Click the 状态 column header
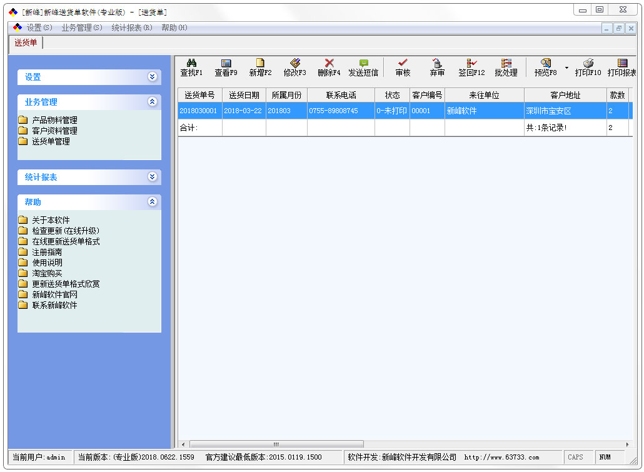The image size is (644, 472). tap(392, 95)
